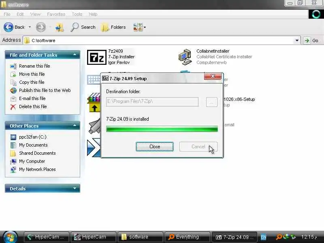Viewport: 324px width, 243px height.
Task: Close 7-Zip Setup with red X
Action: coord(213,76)
